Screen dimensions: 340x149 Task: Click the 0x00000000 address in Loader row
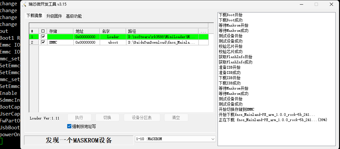[x=87, y=37]
